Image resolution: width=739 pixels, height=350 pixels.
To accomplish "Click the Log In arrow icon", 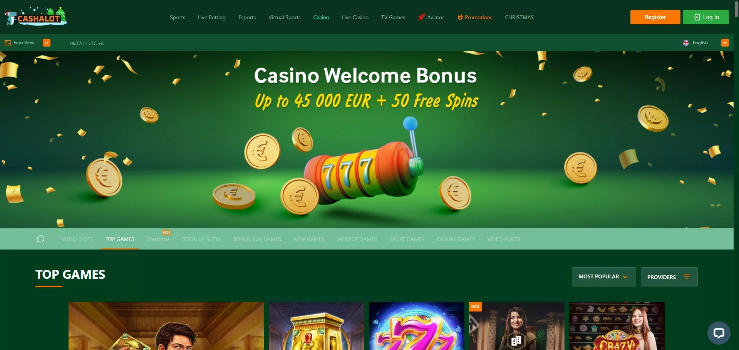I will [696, 17].
